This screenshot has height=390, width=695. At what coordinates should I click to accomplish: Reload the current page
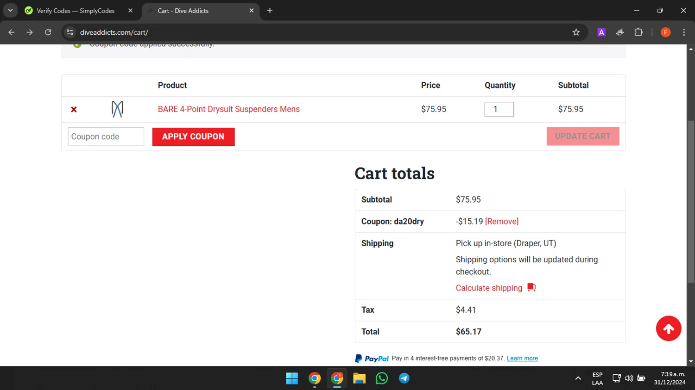(x=48, y=32)
